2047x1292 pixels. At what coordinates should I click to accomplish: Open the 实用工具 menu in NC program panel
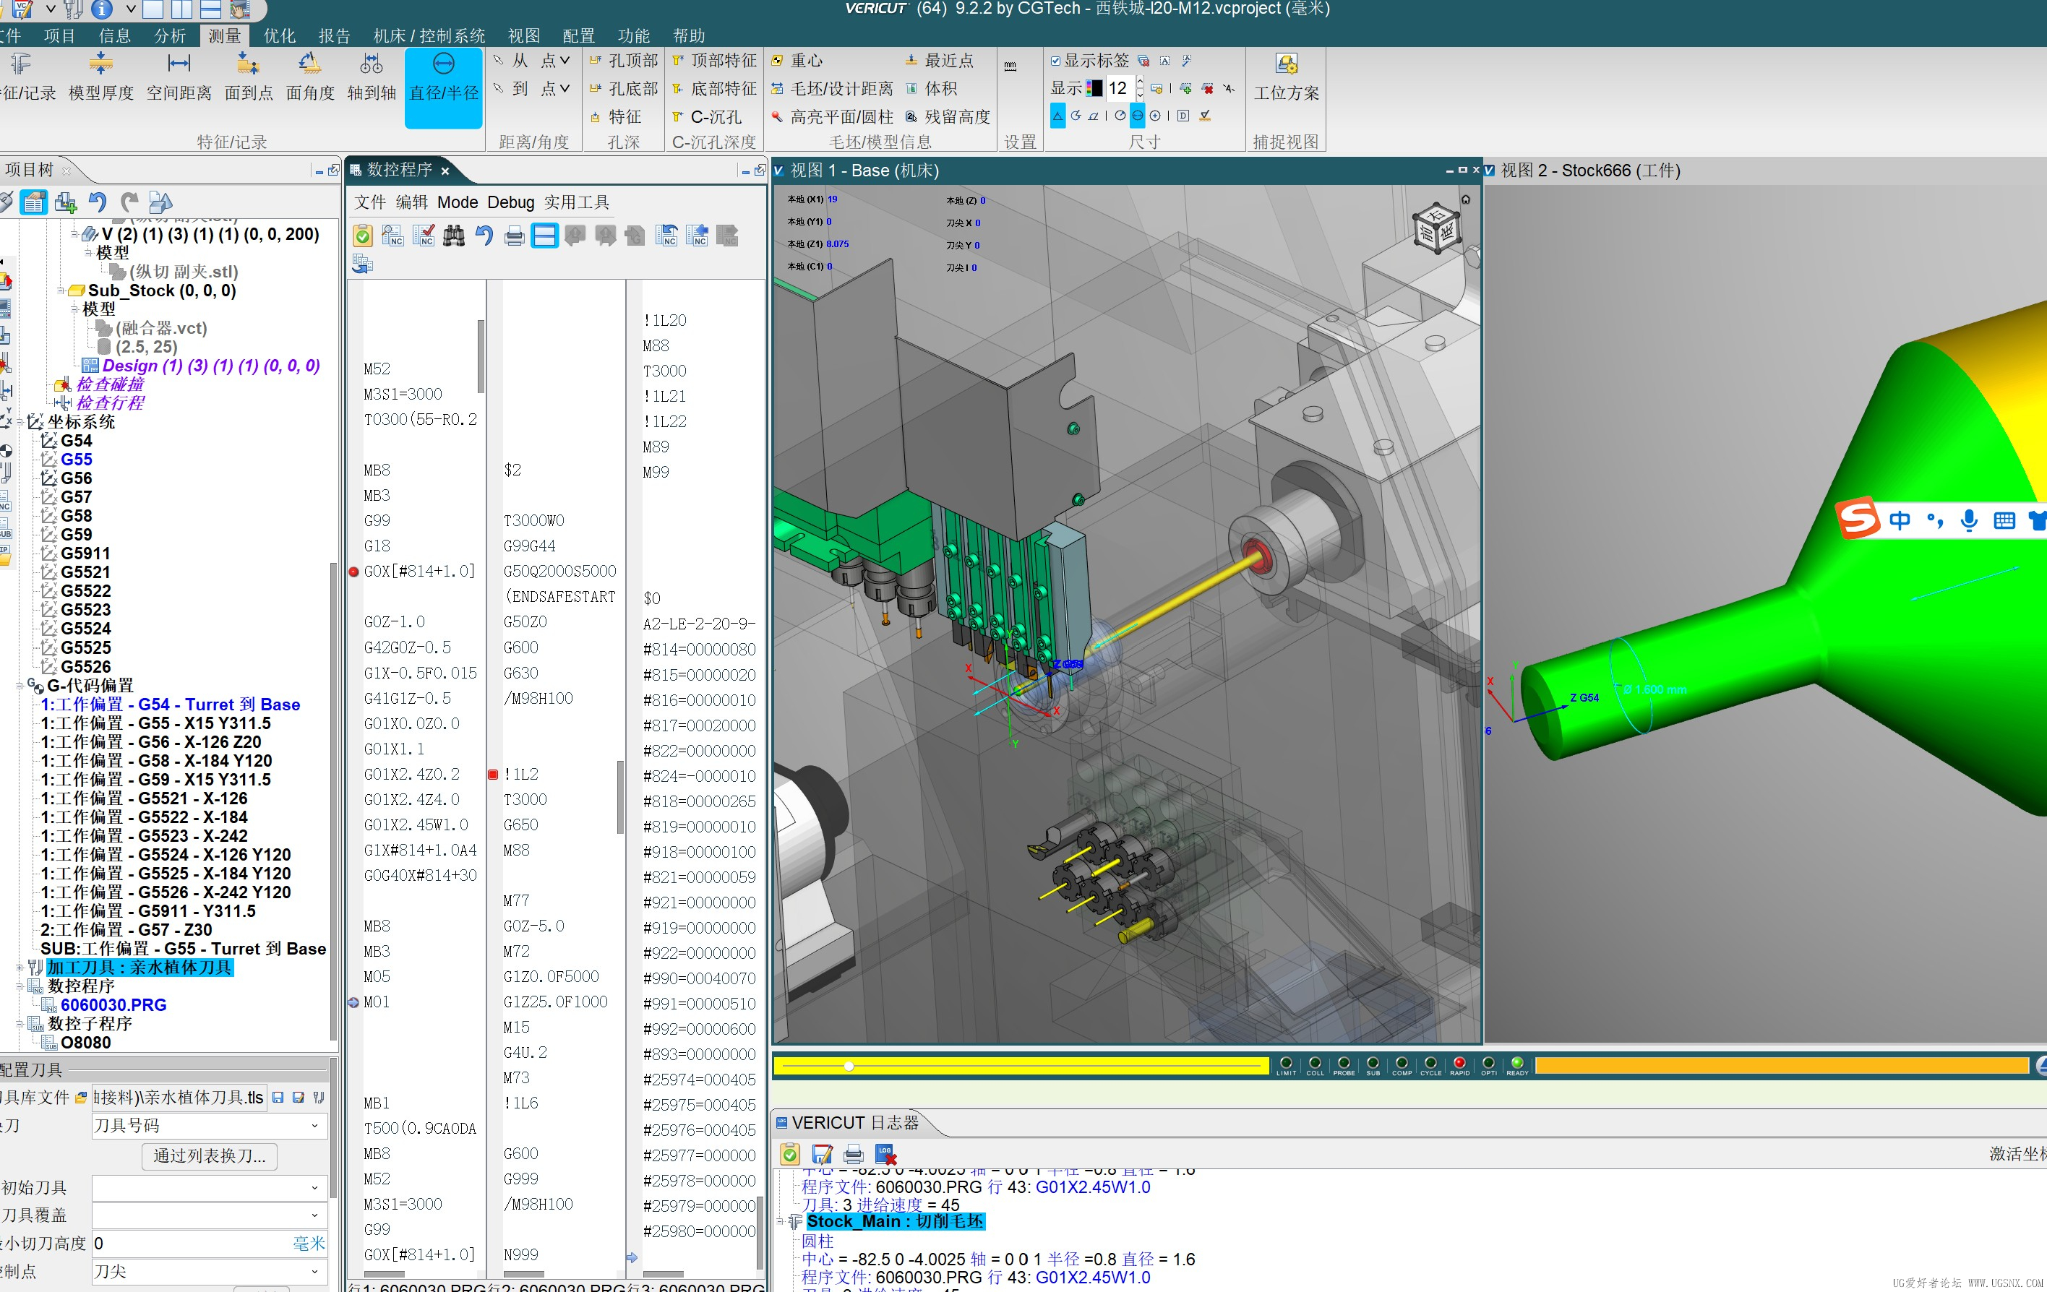point(576,202)
